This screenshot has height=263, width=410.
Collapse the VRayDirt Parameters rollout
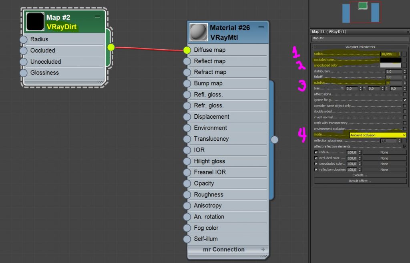pyautogui.click(x=315, y=47)
